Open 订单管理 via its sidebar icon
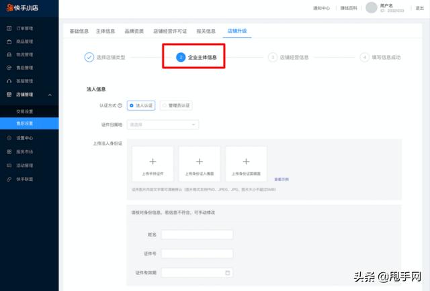 [9, 28]
